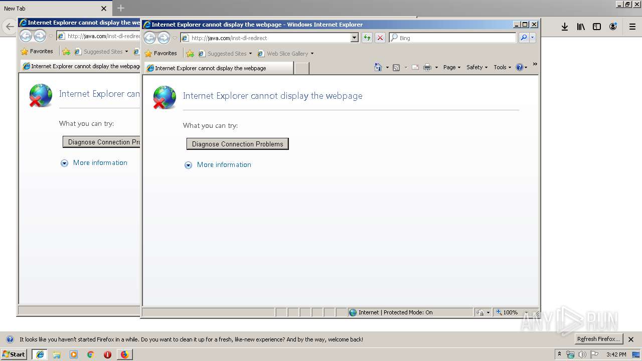Click the Refresh Firefox button
The height and width of the screenshot is (361, 642).
pyautogui.click(x=599, y=339)
